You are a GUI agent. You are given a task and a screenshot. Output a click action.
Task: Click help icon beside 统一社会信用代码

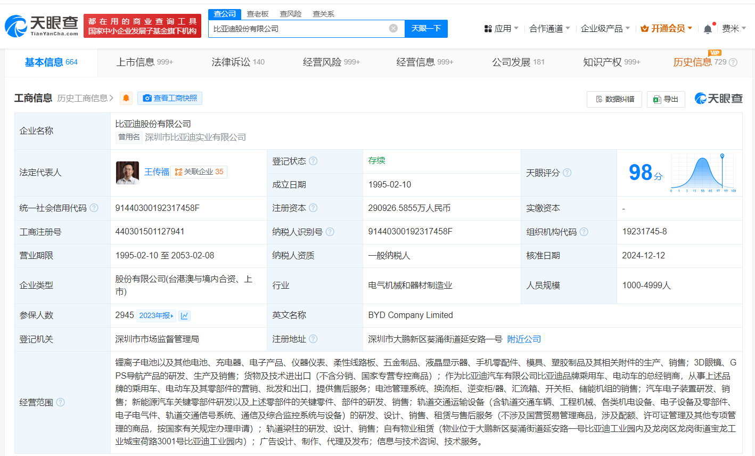click(94, 208)
